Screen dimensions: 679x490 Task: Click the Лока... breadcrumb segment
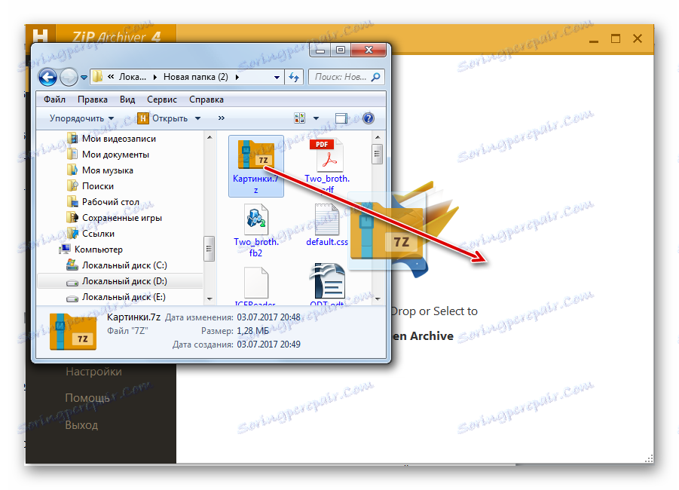tap(133, 77)
